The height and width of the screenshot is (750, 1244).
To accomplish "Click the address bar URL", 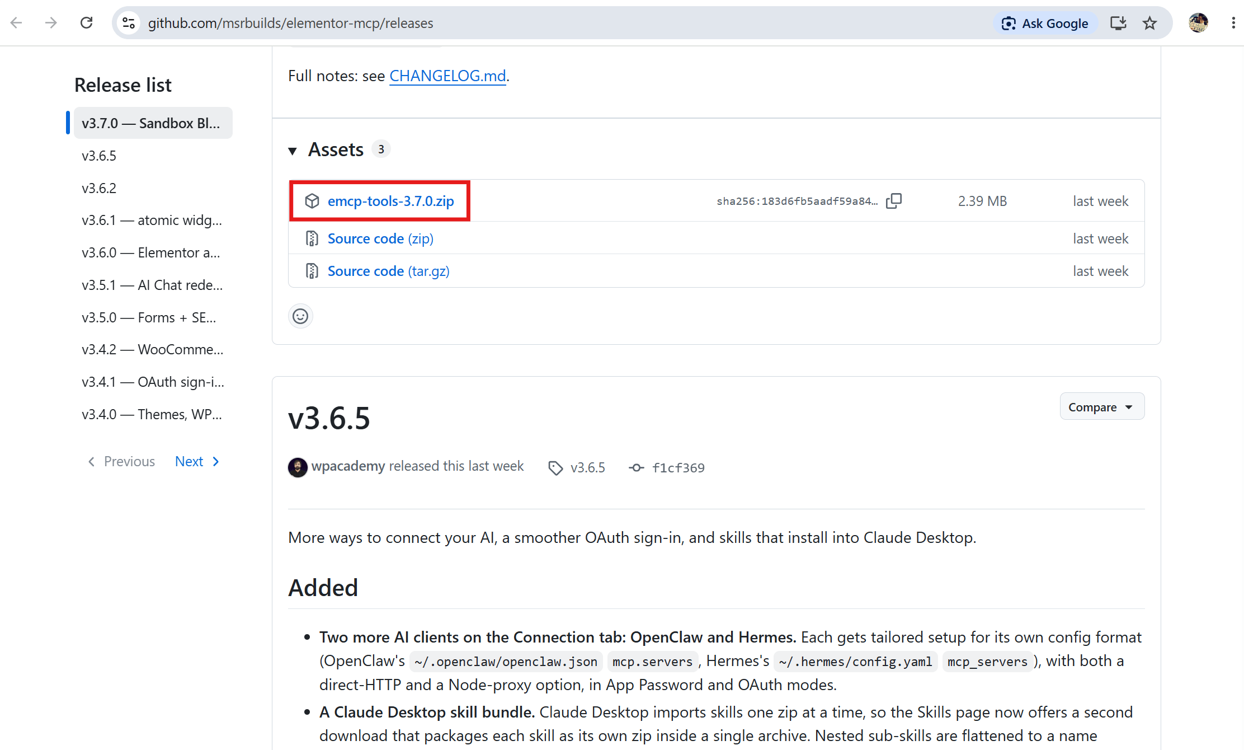I will point(290,23).
